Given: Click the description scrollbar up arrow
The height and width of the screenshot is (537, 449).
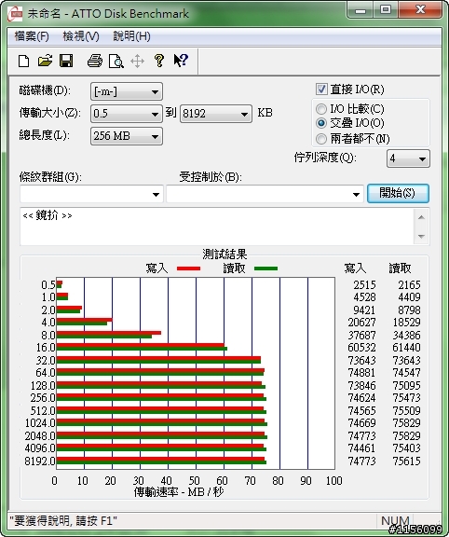Looking at the screenshot, I should click(x=422, y=217).
